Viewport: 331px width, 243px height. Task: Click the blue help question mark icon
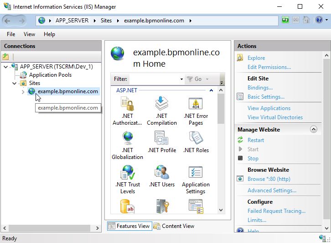coord(319,20)
